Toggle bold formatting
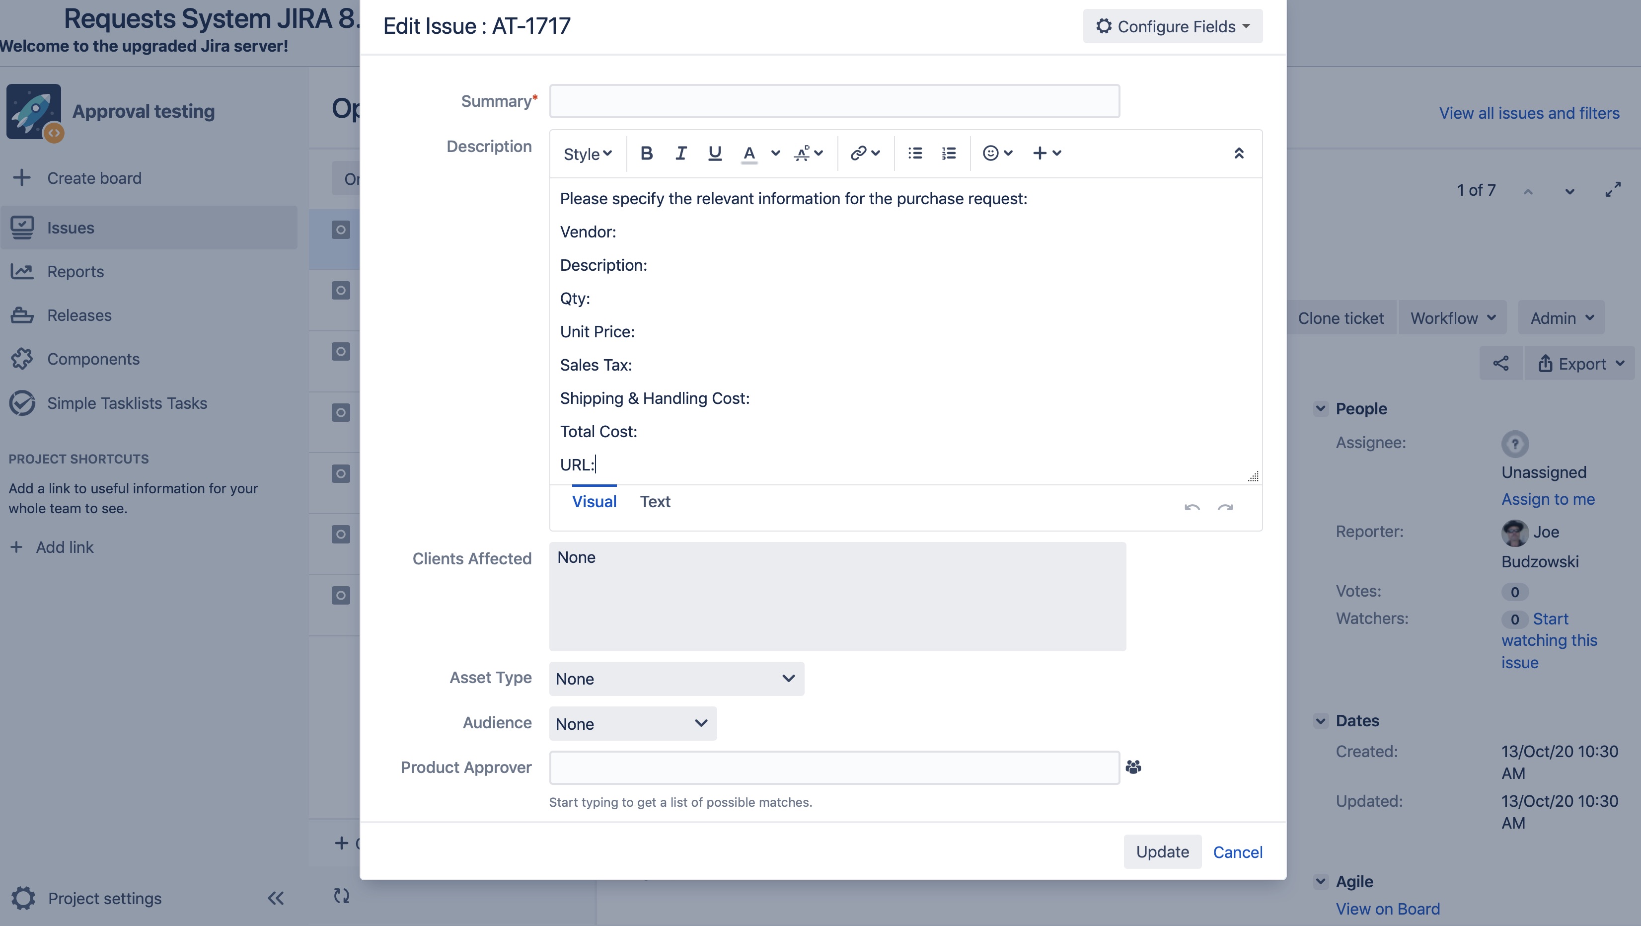 coord(647,153)
